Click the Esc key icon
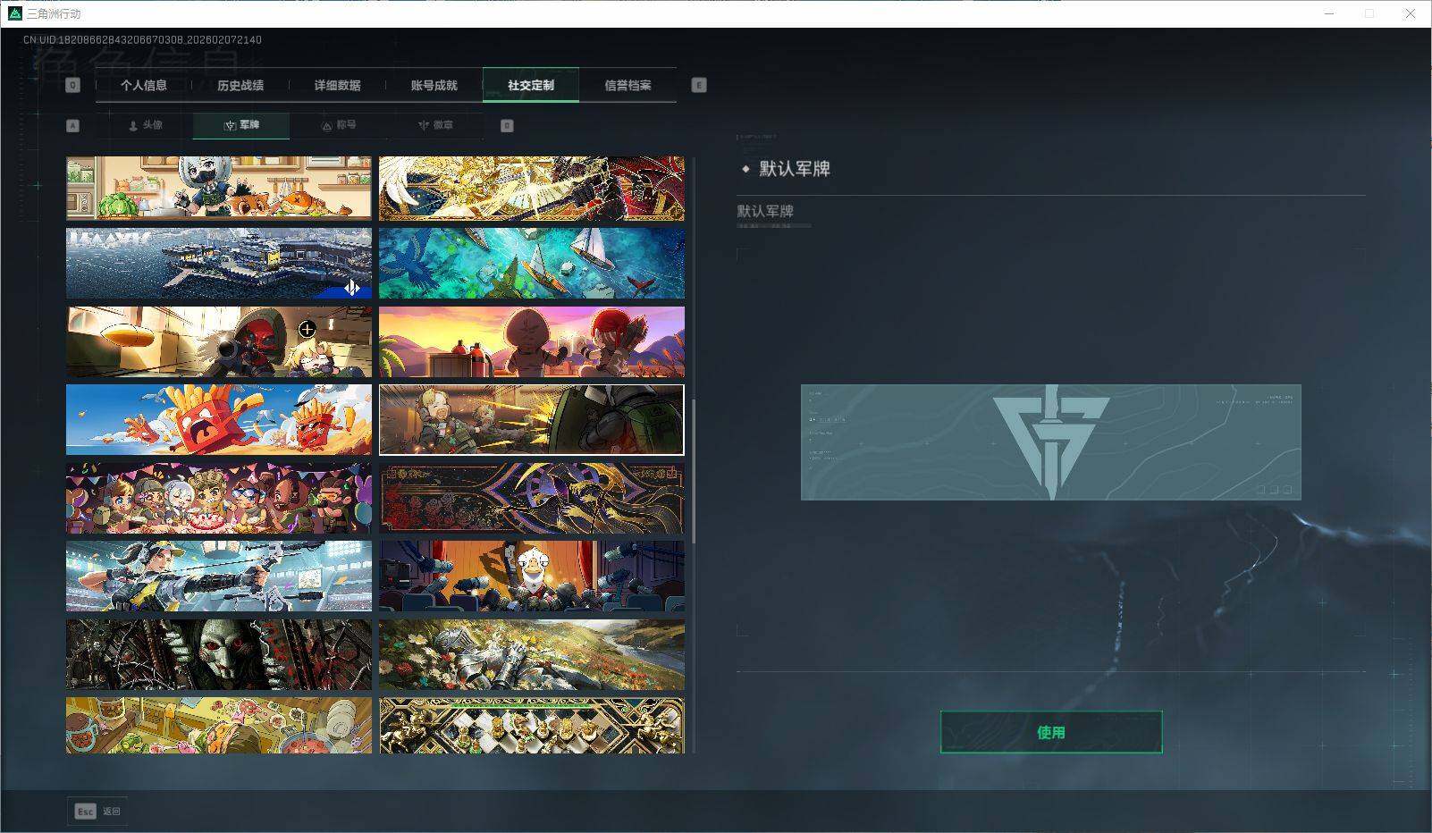Screen dimensions: 1432x833 click(x=85, y=811)
